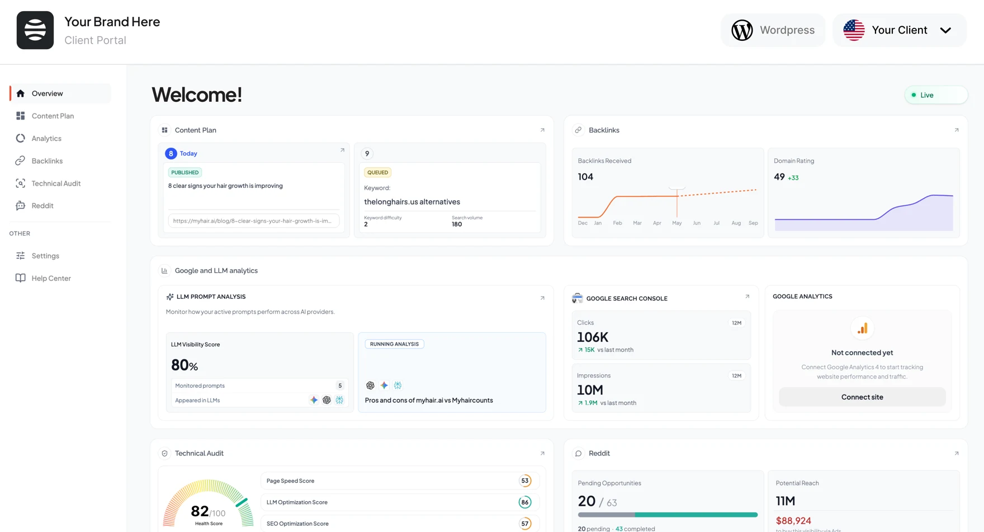
Task: Click the Google Search Console icon
Action: [x=578, y=298]
